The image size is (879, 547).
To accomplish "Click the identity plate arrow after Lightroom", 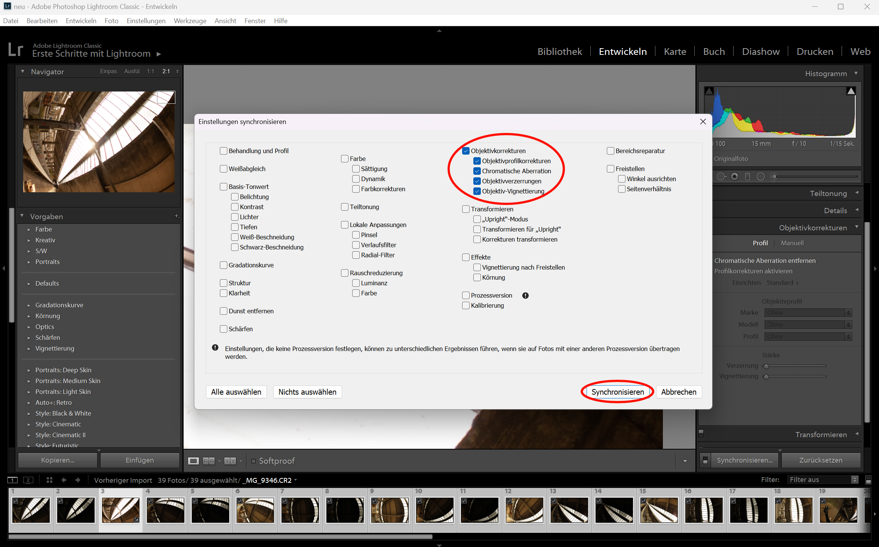I will [x=159, y=54].
